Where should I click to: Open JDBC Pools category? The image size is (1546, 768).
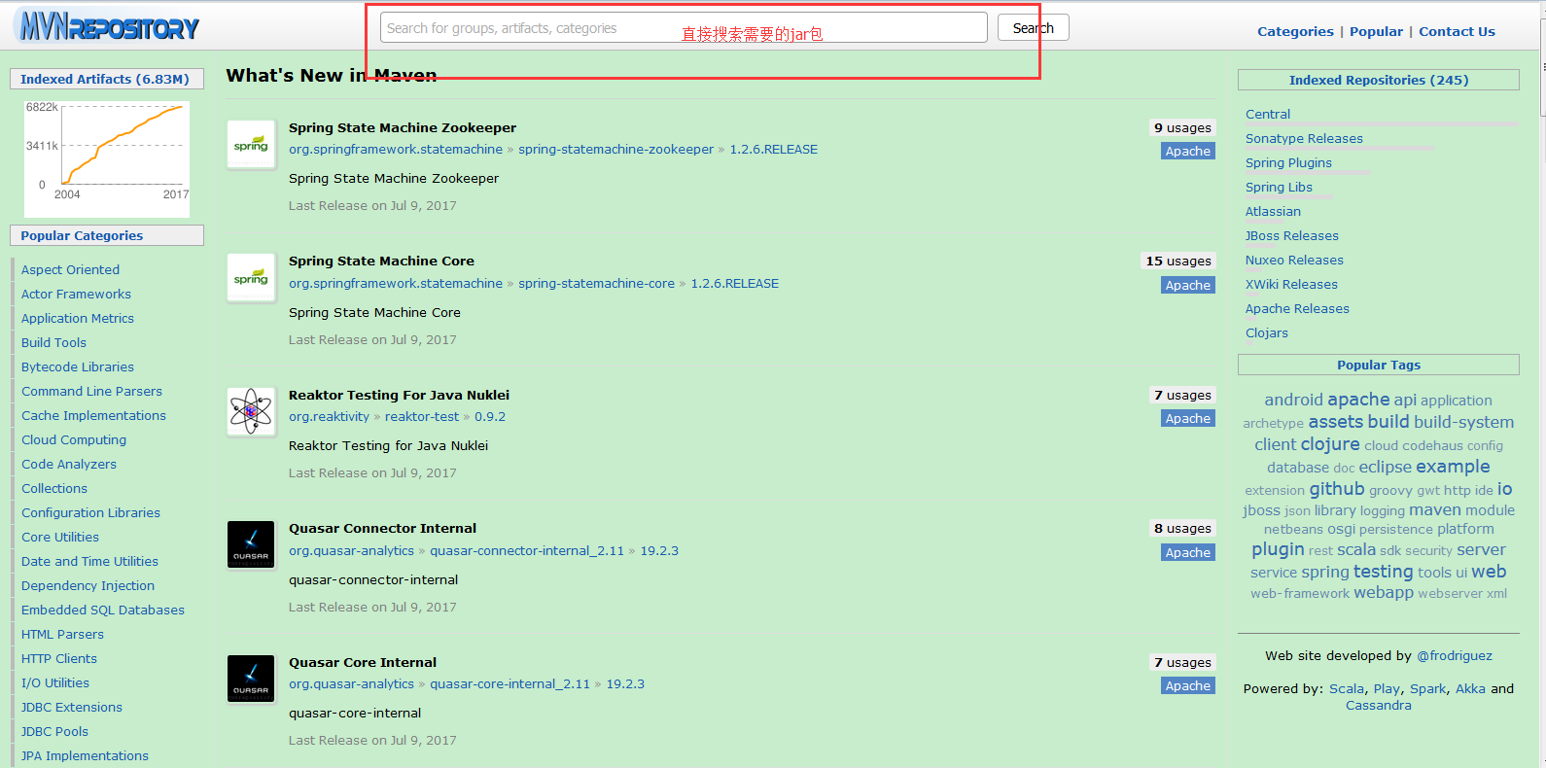point(54,731)
